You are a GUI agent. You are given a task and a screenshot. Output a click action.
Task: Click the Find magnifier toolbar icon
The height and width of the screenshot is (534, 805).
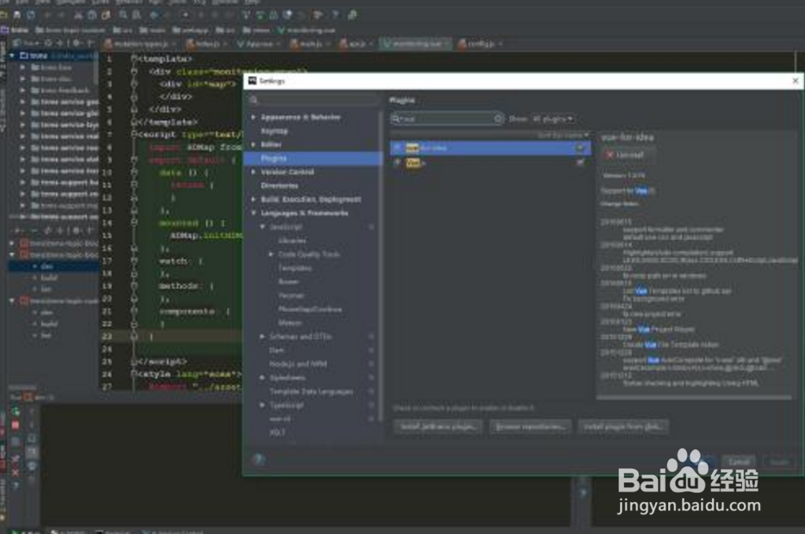coord(123,15)
